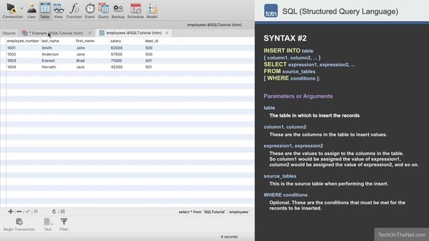Click the totn logo in tutorial panel
This screenshot has height=241, width=429.
[x=271, y=11]
